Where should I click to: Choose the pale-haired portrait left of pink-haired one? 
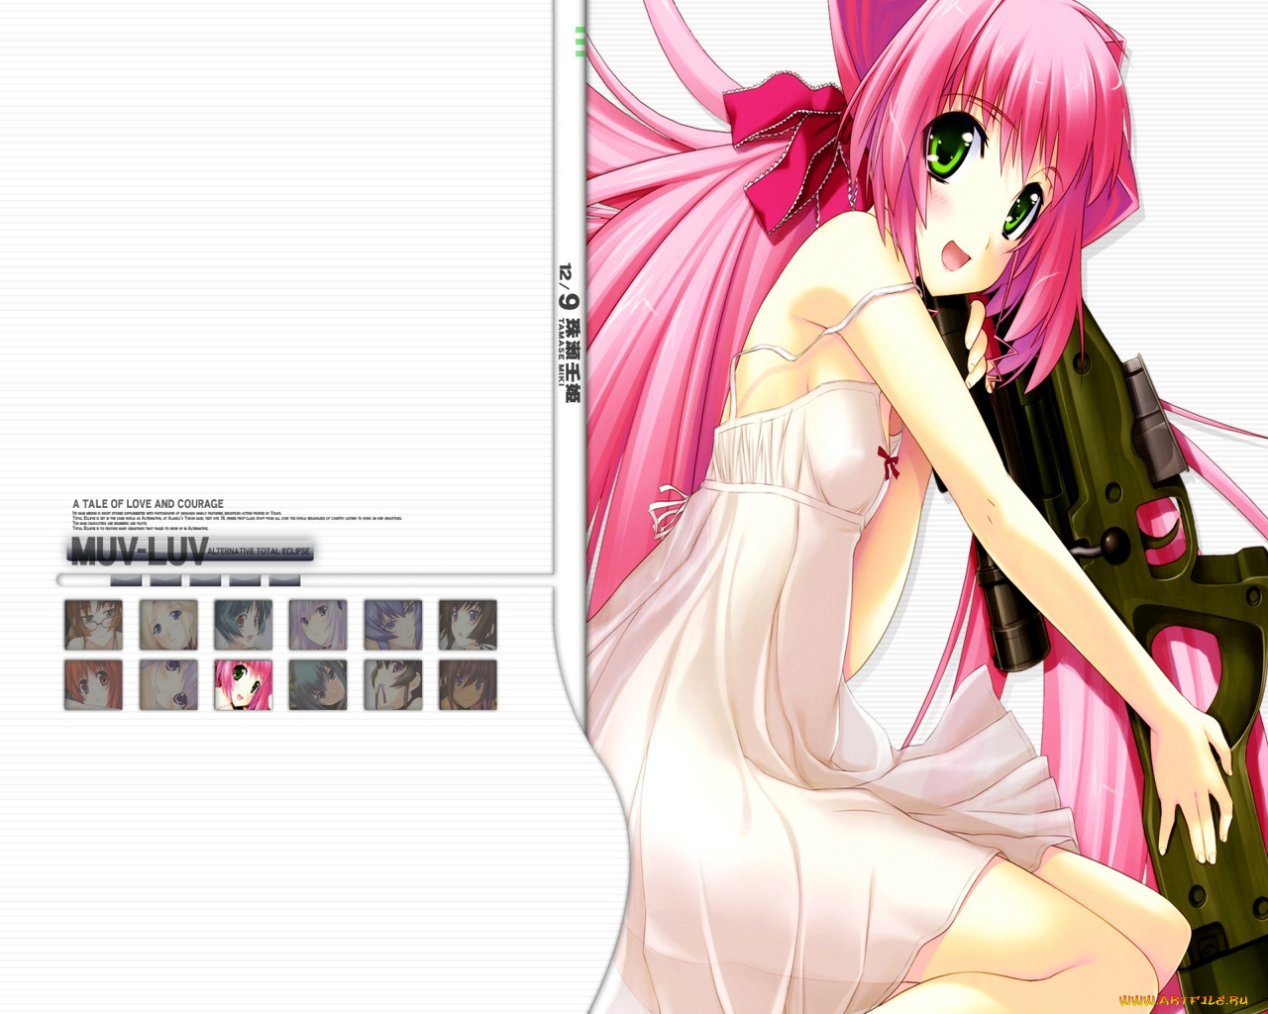point(168,685)
